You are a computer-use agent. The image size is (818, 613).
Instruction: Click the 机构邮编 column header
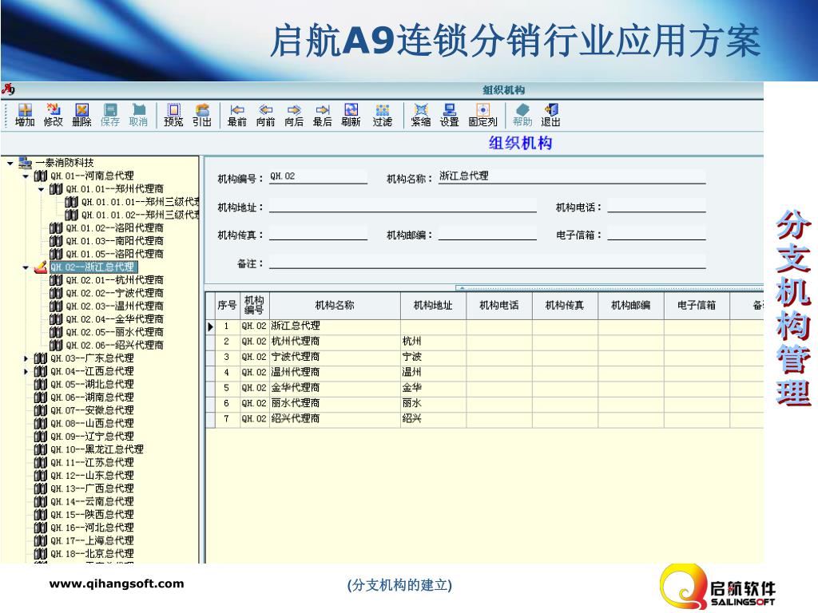pos(631,306)
